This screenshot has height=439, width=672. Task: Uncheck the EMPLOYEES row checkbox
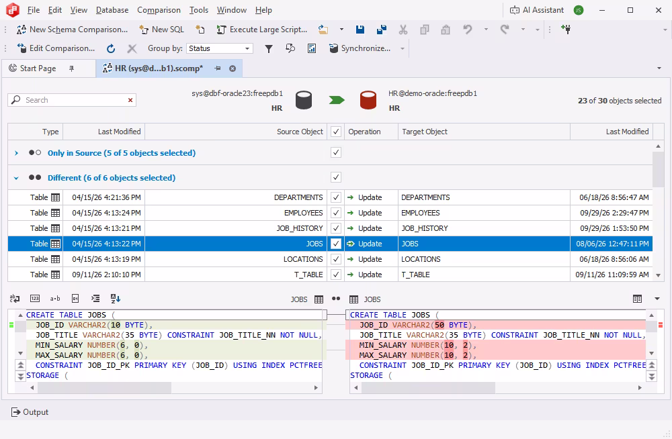[336, 213]
